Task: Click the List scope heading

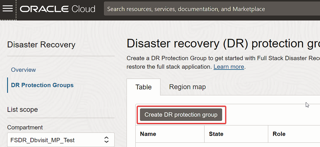Action: (x=22, y=110)
